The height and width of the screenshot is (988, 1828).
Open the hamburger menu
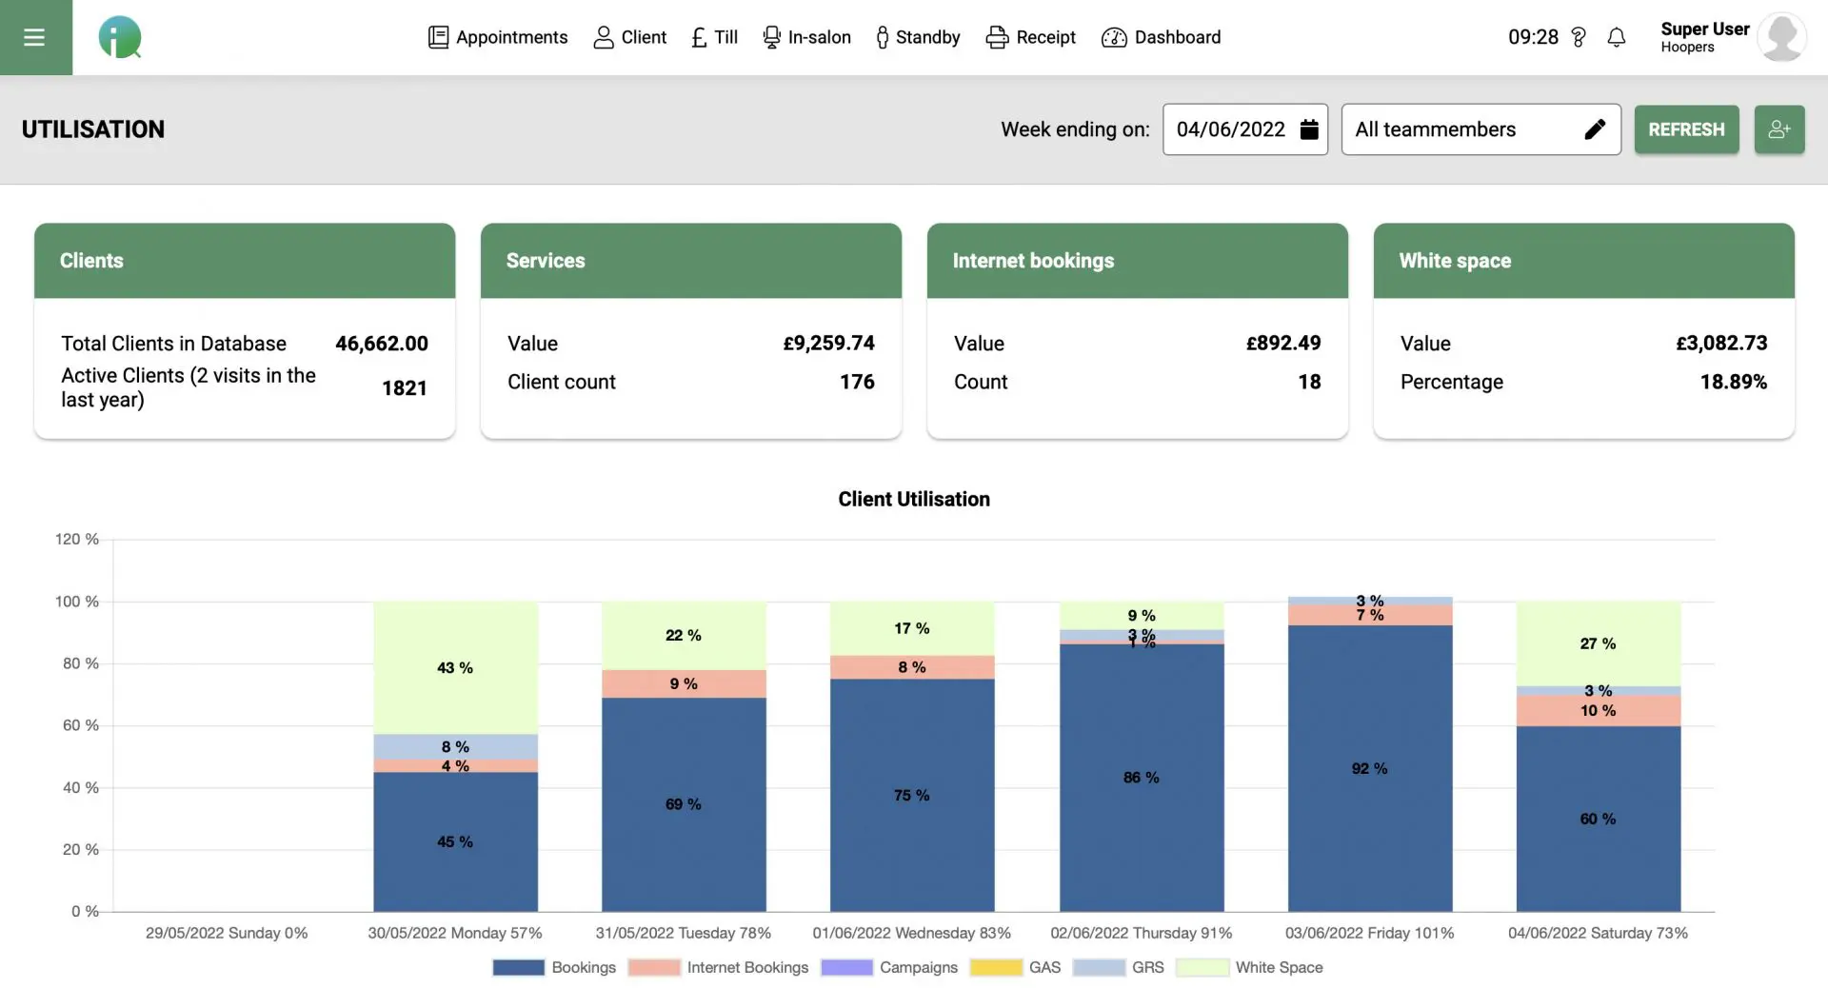coord(35,37)
